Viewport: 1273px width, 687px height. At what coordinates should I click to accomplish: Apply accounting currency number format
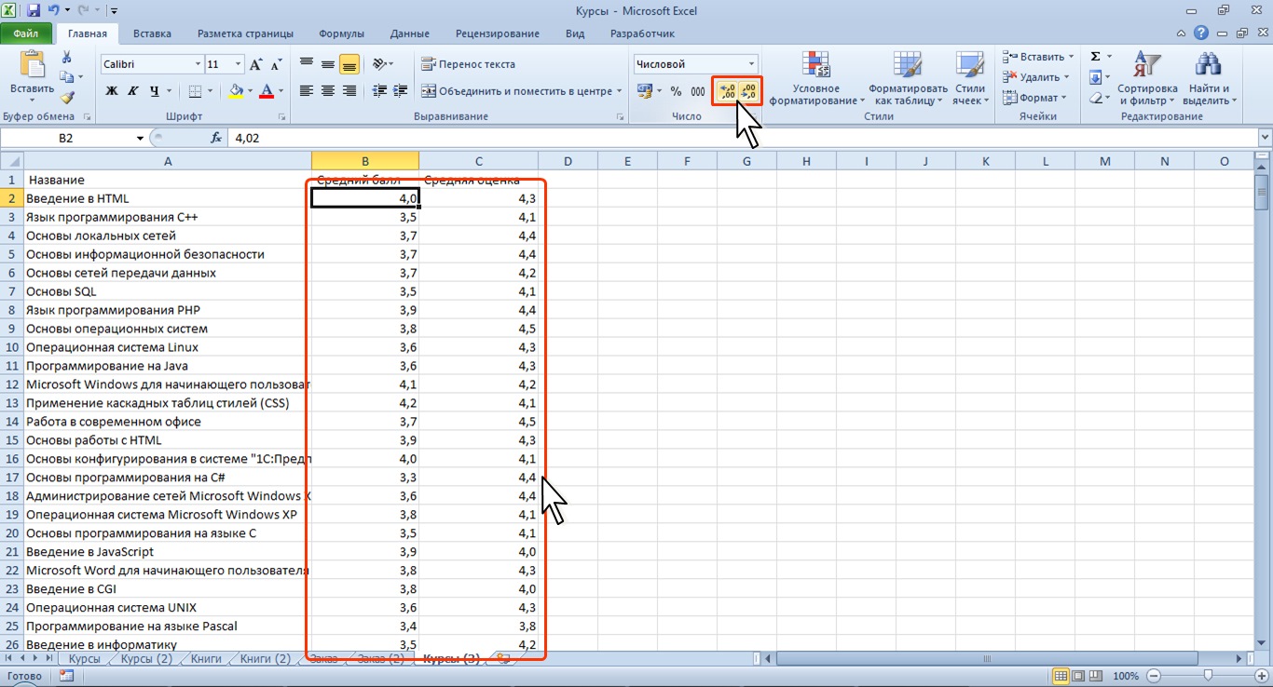pos(644,90)
